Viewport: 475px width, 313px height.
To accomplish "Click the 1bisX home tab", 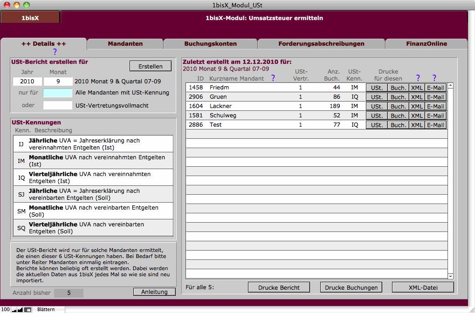I will tap(30, 18).
